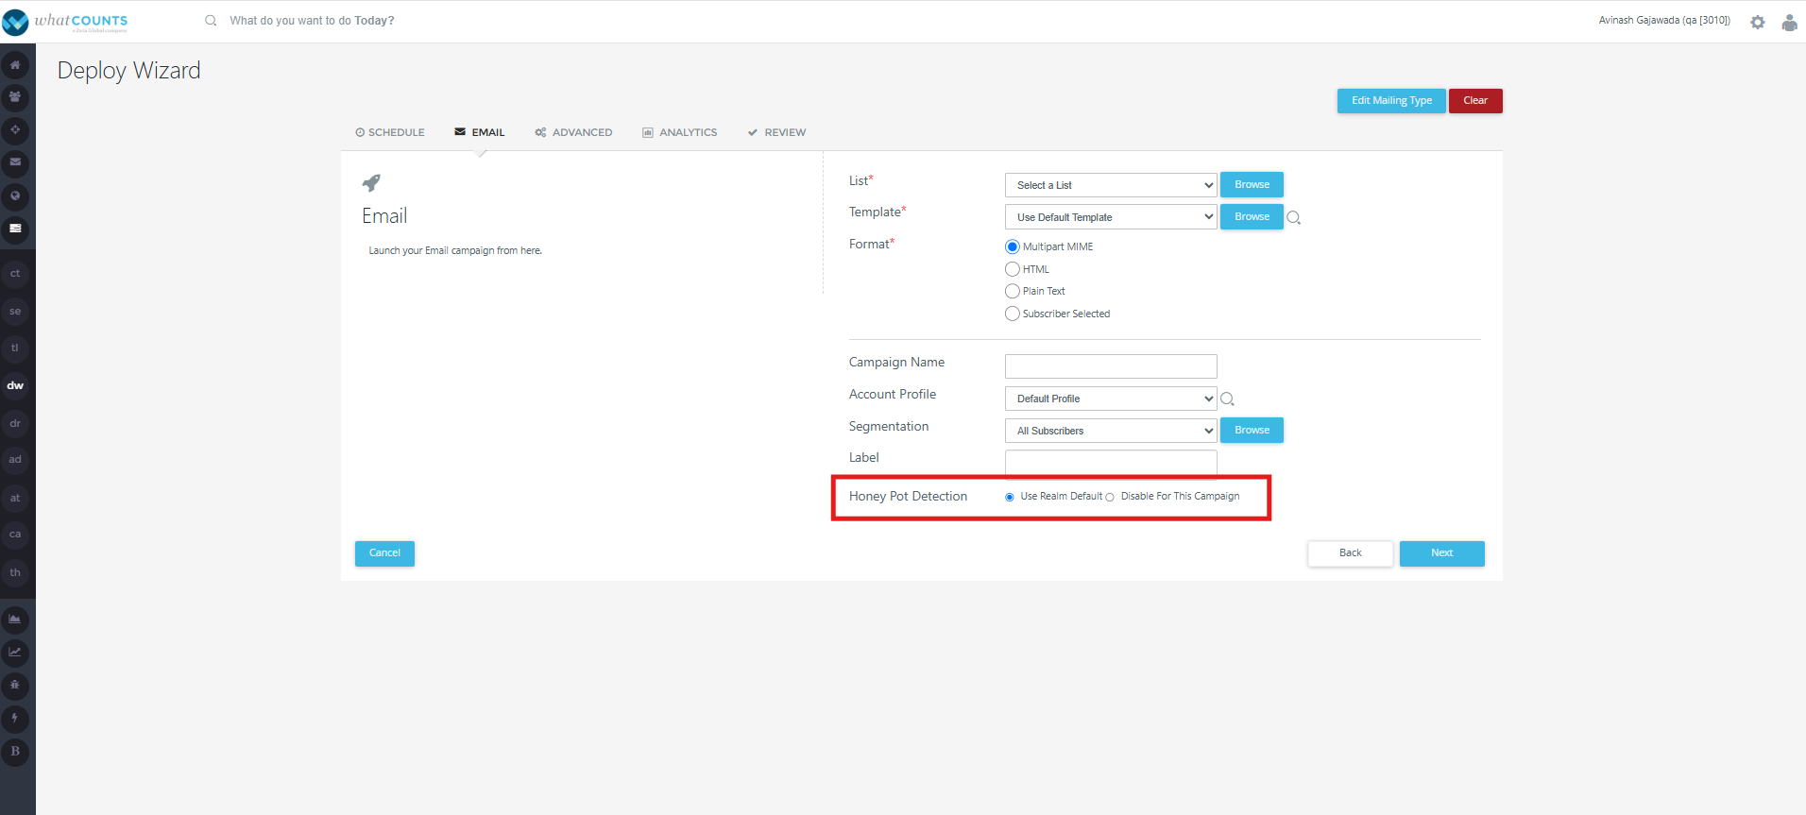Image resolution: width=1806 pixels, height=815 pixels.
Task: Go Back to previous step
Action: (1350, 553)
